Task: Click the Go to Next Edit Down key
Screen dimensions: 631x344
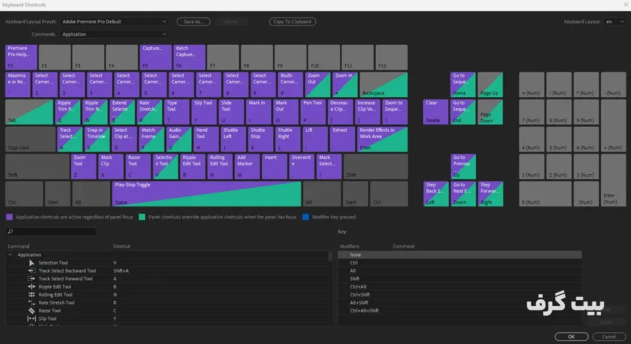Action: tap(463, 194)
